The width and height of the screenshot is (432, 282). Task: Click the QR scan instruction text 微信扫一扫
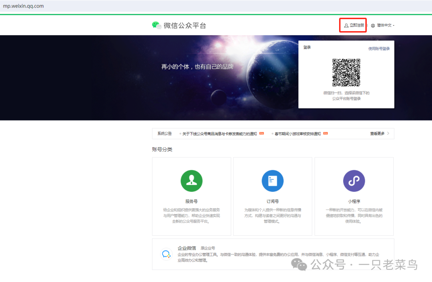(346, 96)
